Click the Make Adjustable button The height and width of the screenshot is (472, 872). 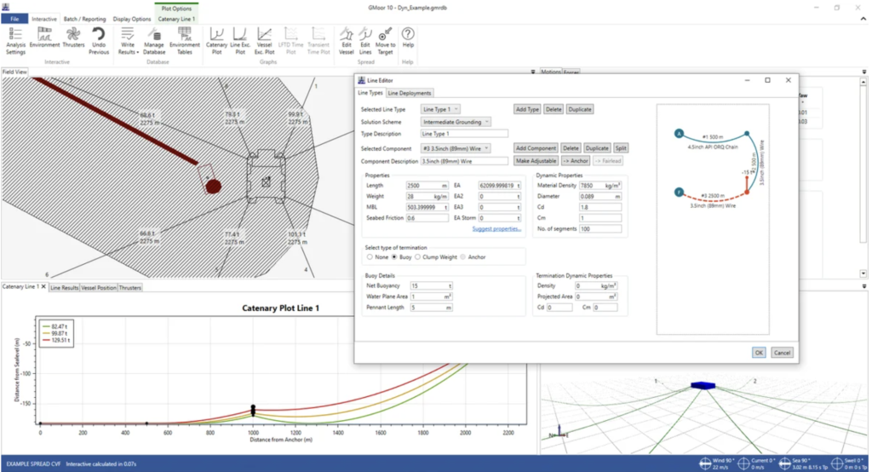[x=535, y=161]
